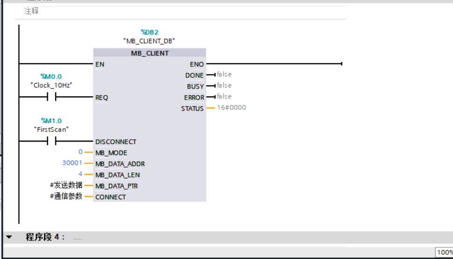The image size is (453, 259).
Task: Collapse 程序段 4 with the triangle arrow
Action: click(x=9, y=237)
